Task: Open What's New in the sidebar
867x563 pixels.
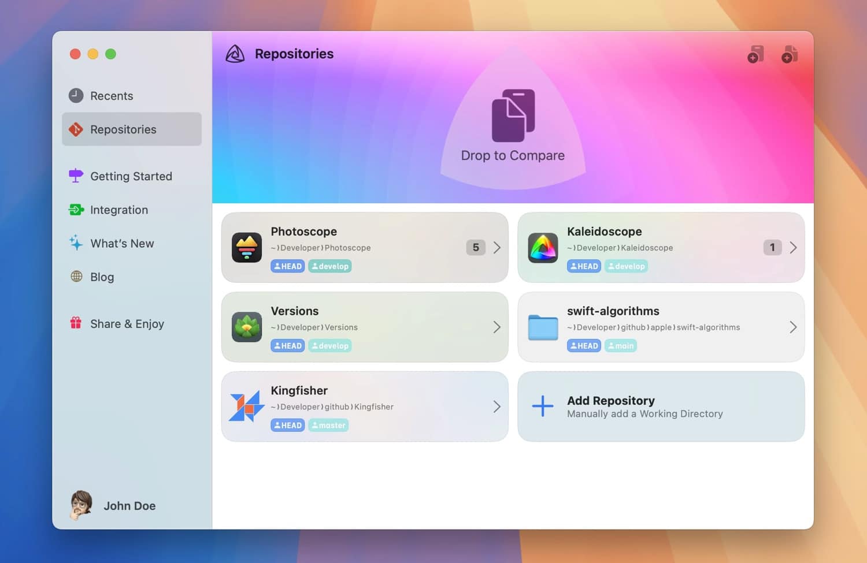Action: 132,243
